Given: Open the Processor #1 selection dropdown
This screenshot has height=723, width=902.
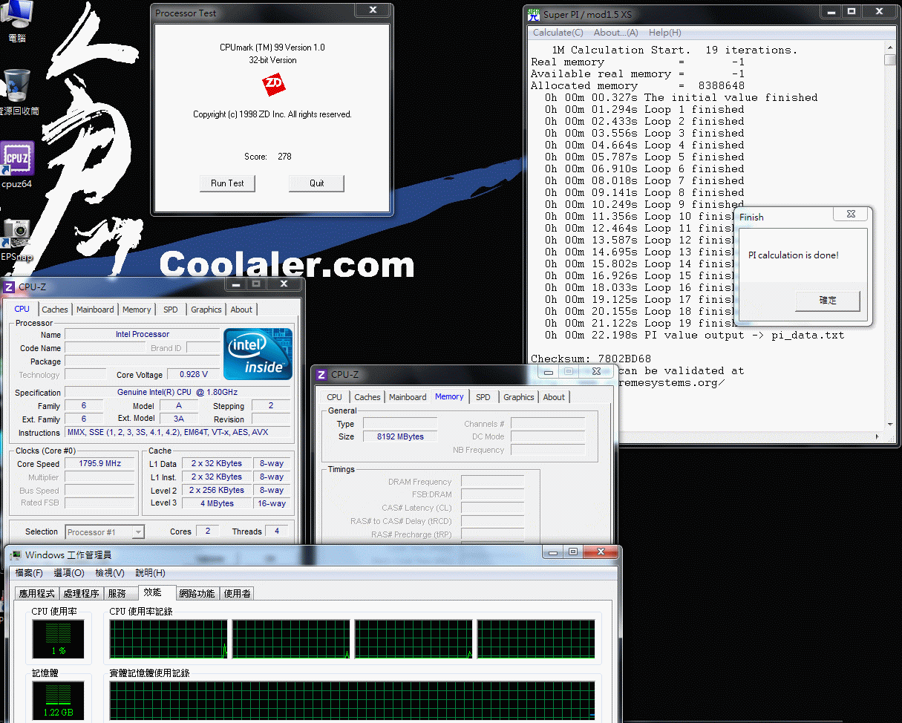Looking at the screenshot, I should 105,532.
